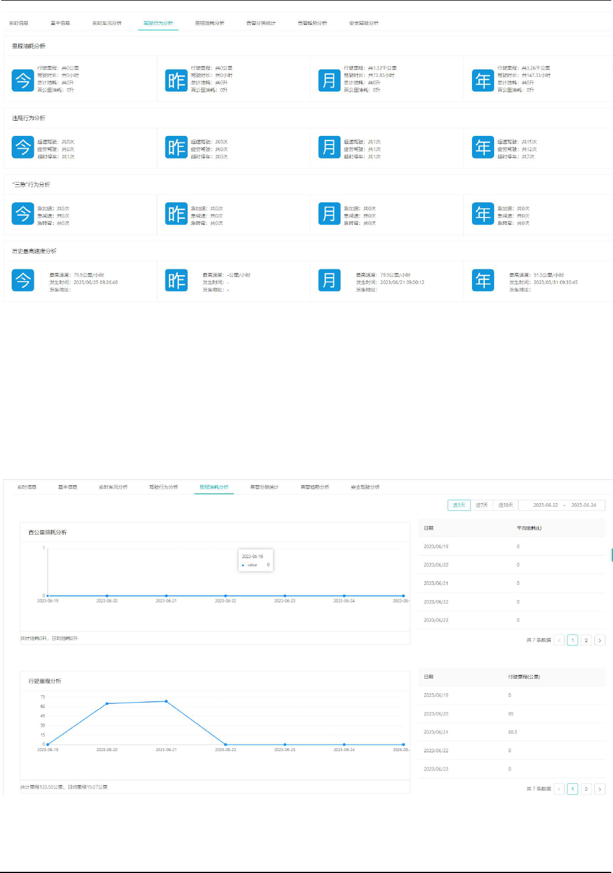Click the 行驶里程(公里) column header

pos(524,677)
